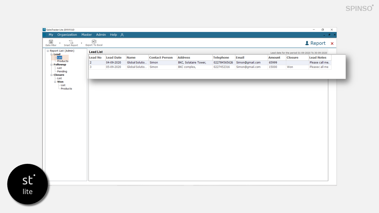The image size is (379, 213).
Task: Collapse the Report List (Admin) root node
Action: click(48, 51)
